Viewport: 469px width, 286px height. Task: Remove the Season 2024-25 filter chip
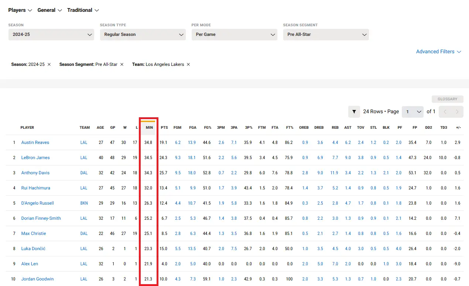coord(49,64)
